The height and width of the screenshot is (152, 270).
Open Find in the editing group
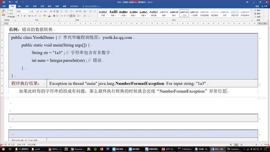coord(258,11)
